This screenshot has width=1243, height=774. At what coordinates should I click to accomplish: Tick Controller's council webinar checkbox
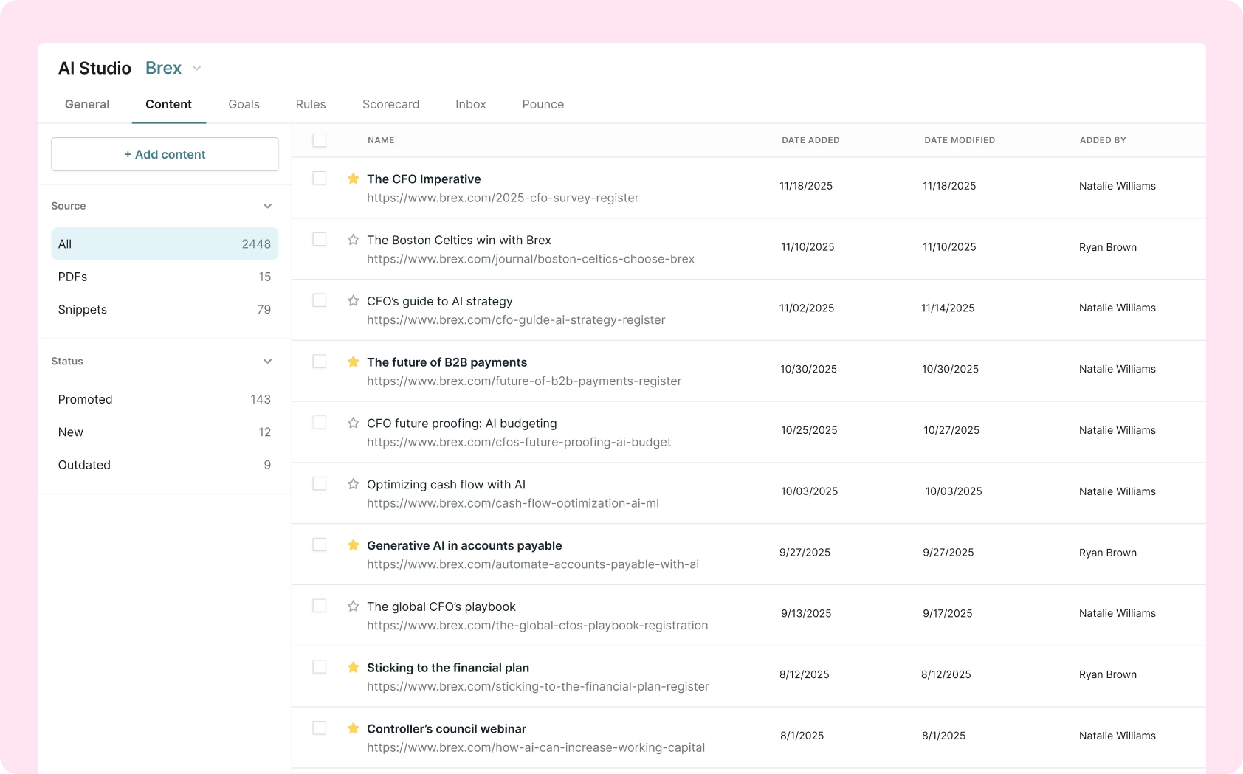point(320,728)
